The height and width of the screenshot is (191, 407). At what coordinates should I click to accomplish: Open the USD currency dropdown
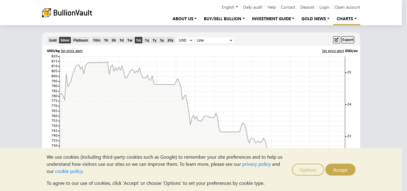tap(185, 40)
